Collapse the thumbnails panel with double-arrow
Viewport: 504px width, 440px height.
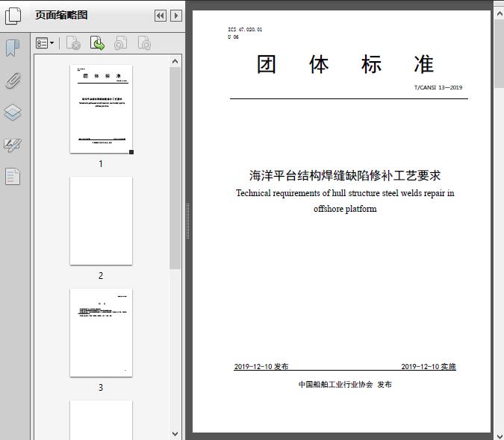click(161, 16)
